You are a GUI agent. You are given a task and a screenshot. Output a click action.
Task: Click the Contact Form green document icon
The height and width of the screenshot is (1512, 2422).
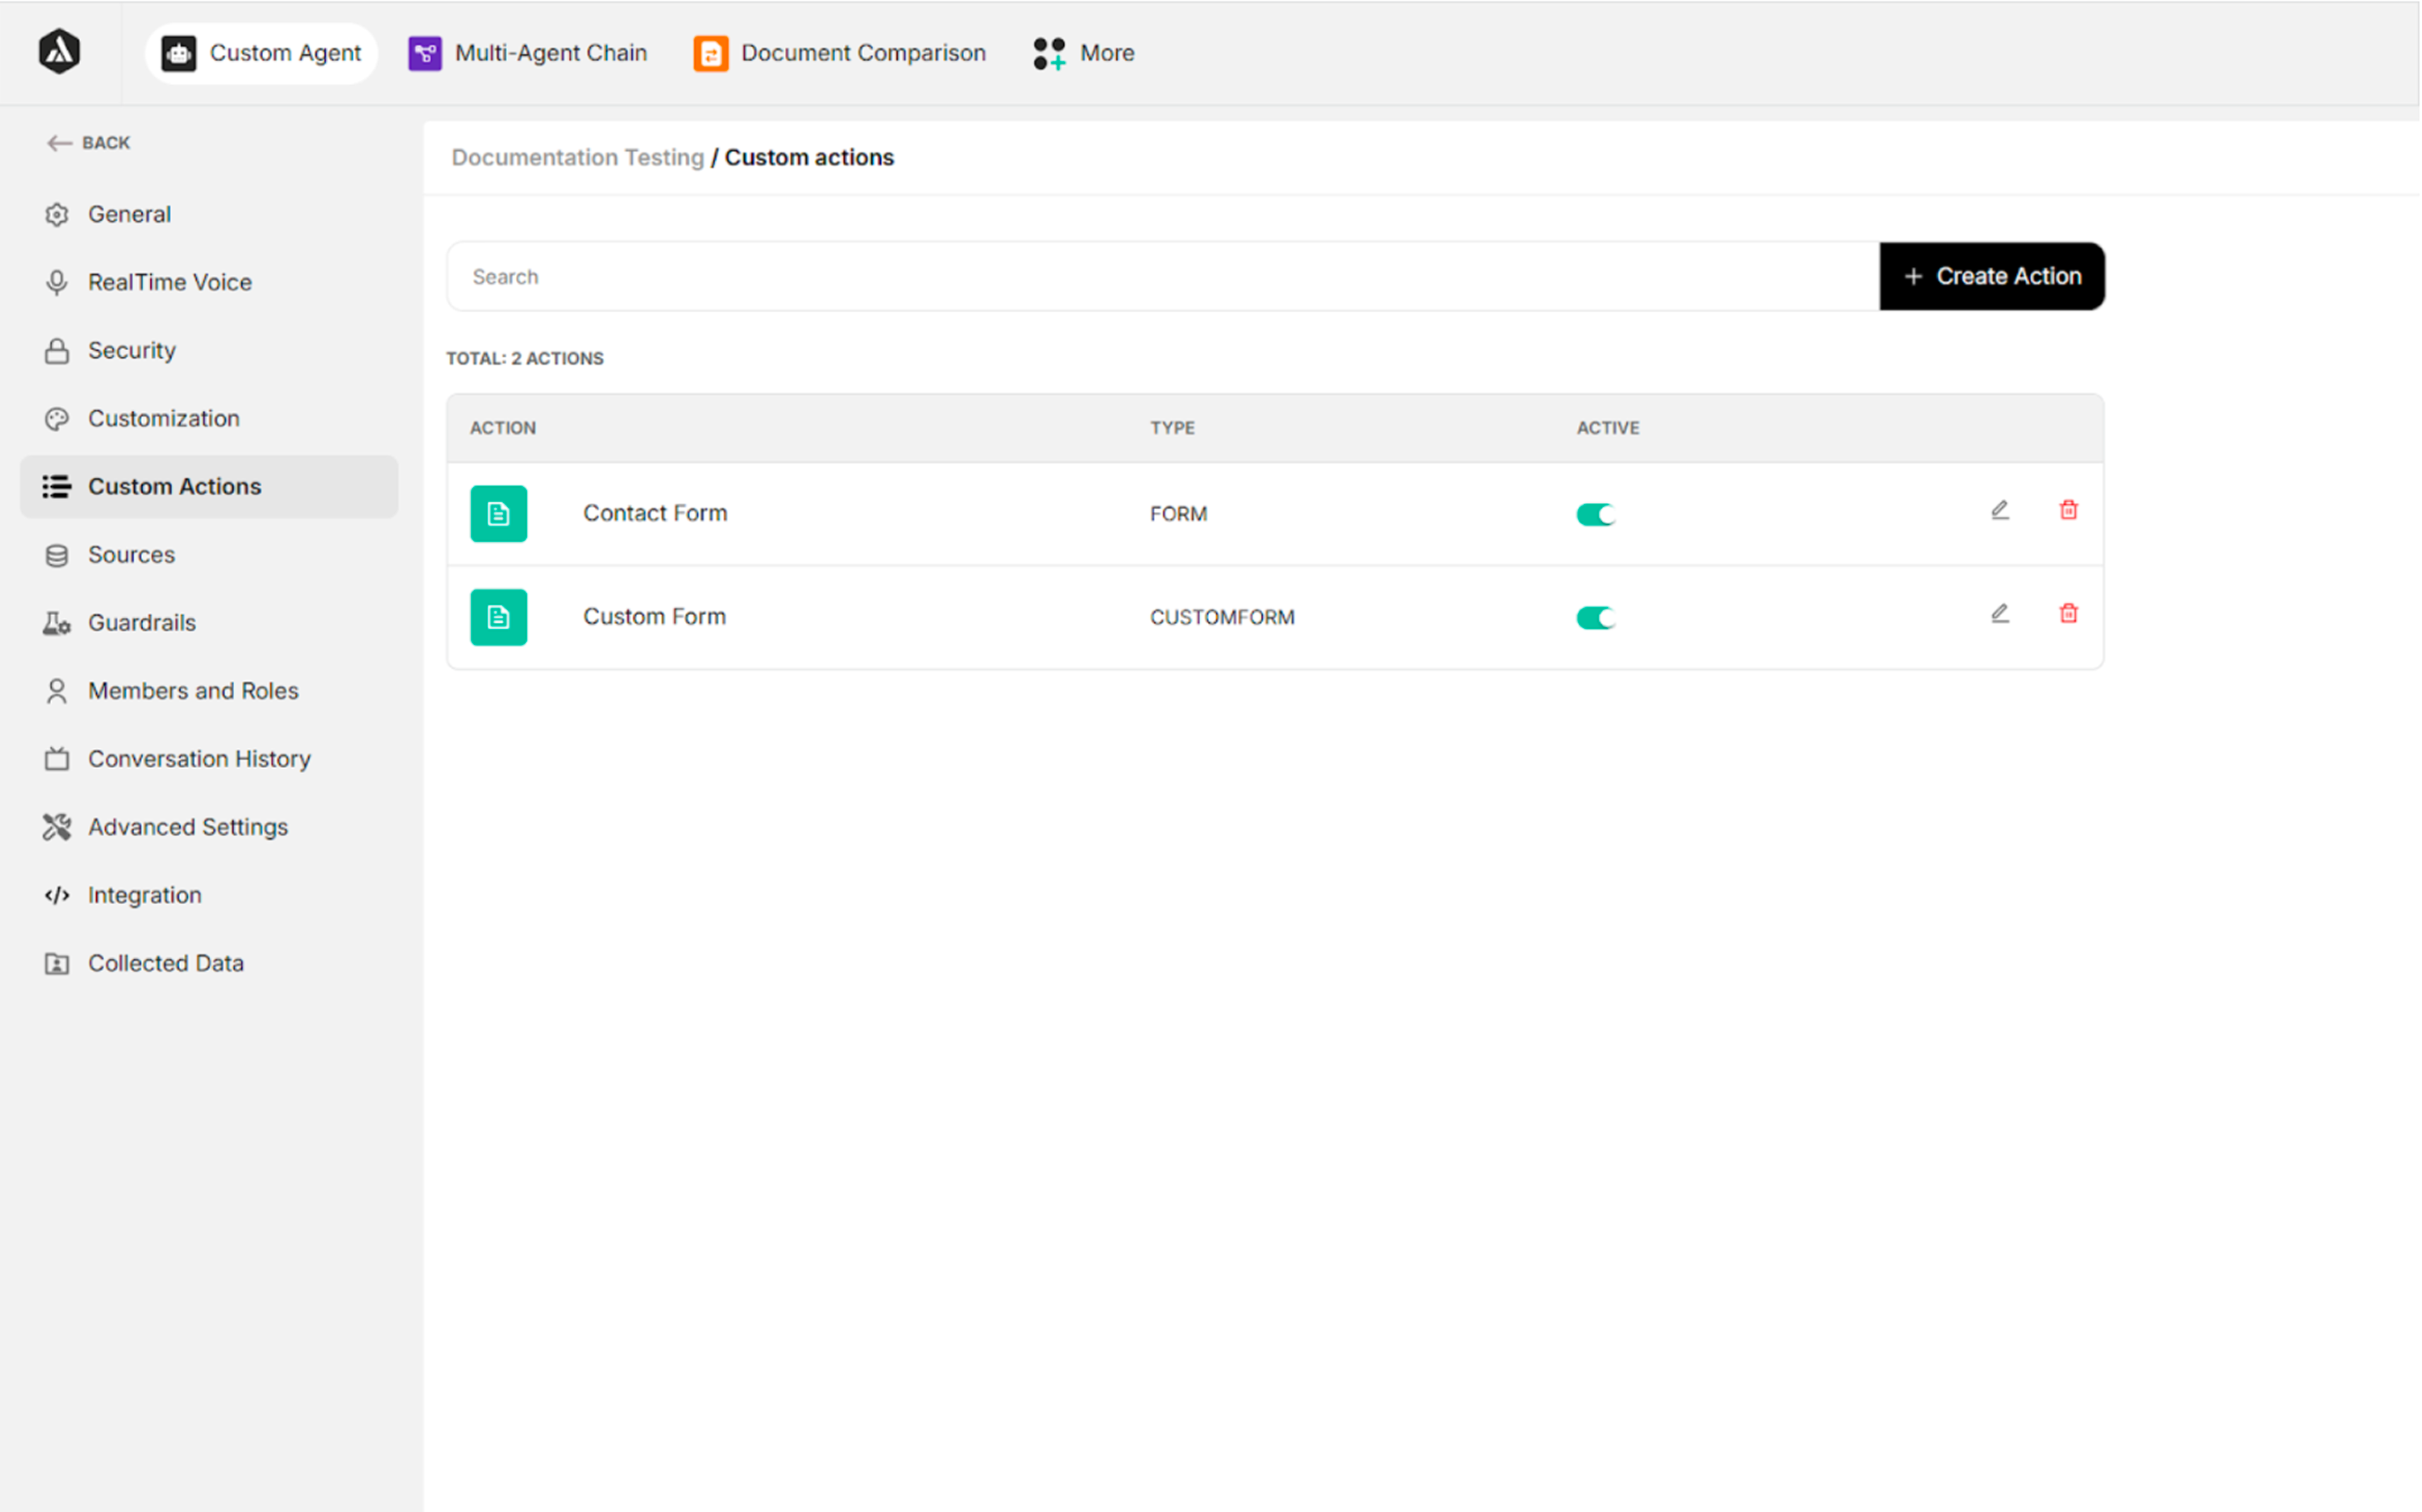pyautogui.click(x=498, y=514)
